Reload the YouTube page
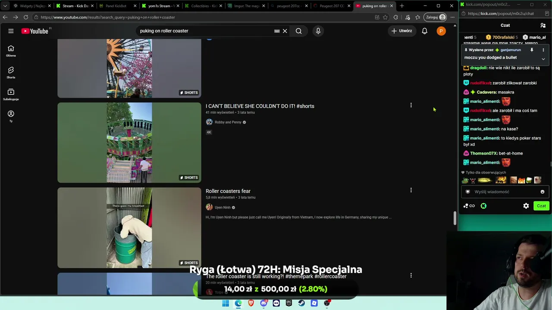This screenshot has height=310, width=552. [26, 17]
